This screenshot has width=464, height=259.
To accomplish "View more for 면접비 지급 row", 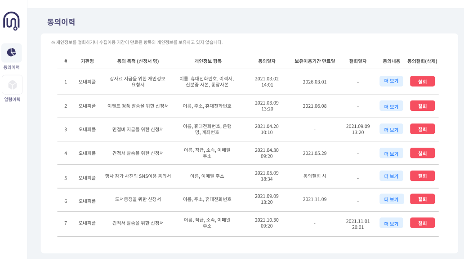I will tap(391, 129).
